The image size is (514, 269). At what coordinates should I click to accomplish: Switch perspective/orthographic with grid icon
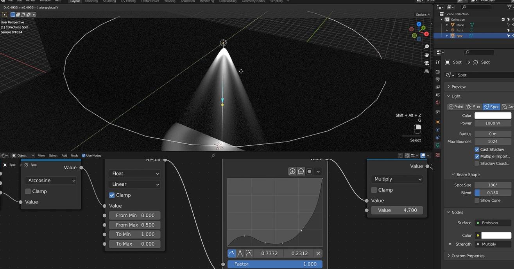[x=427, y=72]
